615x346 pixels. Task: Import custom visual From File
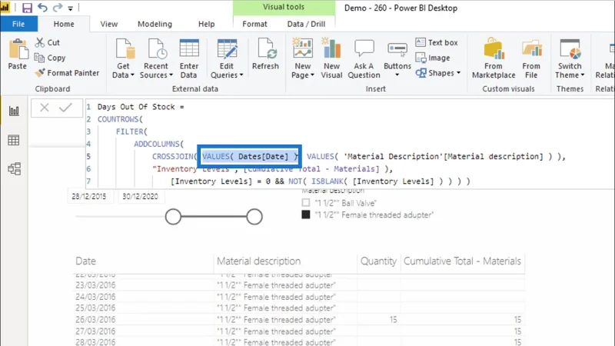(531, 58)
